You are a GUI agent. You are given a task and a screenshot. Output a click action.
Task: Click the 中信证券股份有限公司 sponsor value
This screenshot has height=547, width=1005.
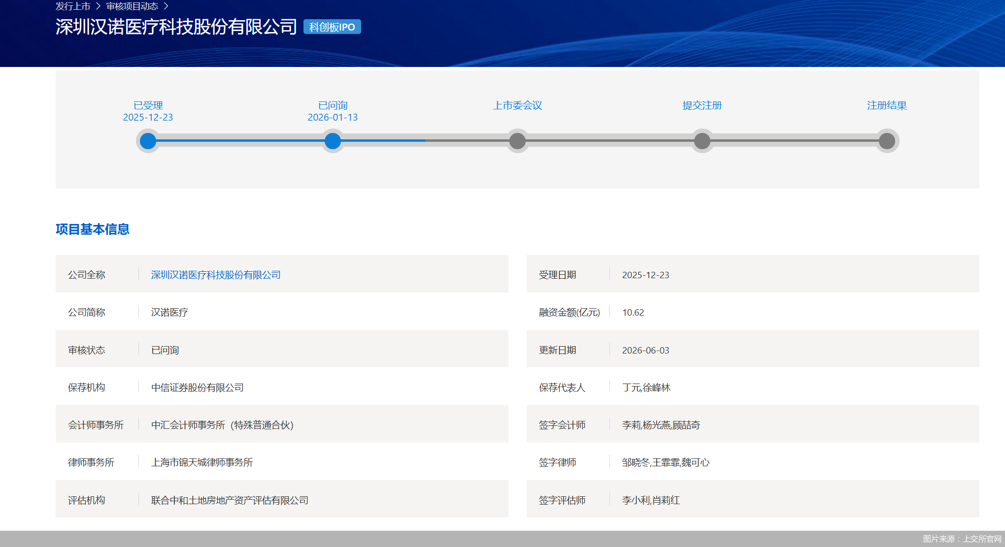[x=197, y=387]
